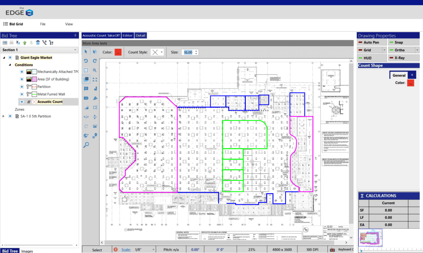The width and height of the screenshot is (423, 253).
Task: Select the arrow pointer tool
Action: tap(86, 52)
